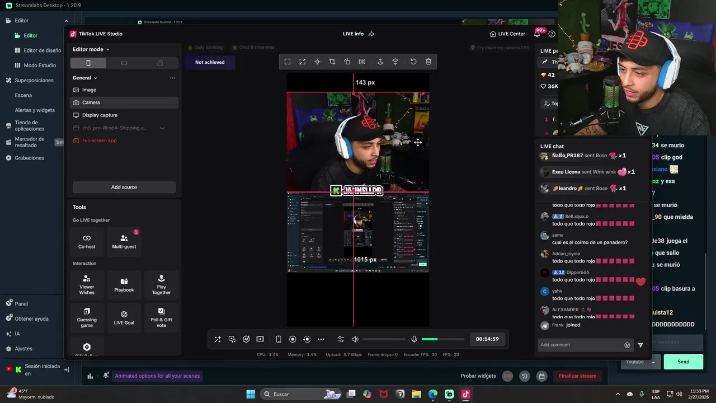Move layer up with bring-forward icon
This screenshot has width=716, height=403.
click(x=380, y=62)
